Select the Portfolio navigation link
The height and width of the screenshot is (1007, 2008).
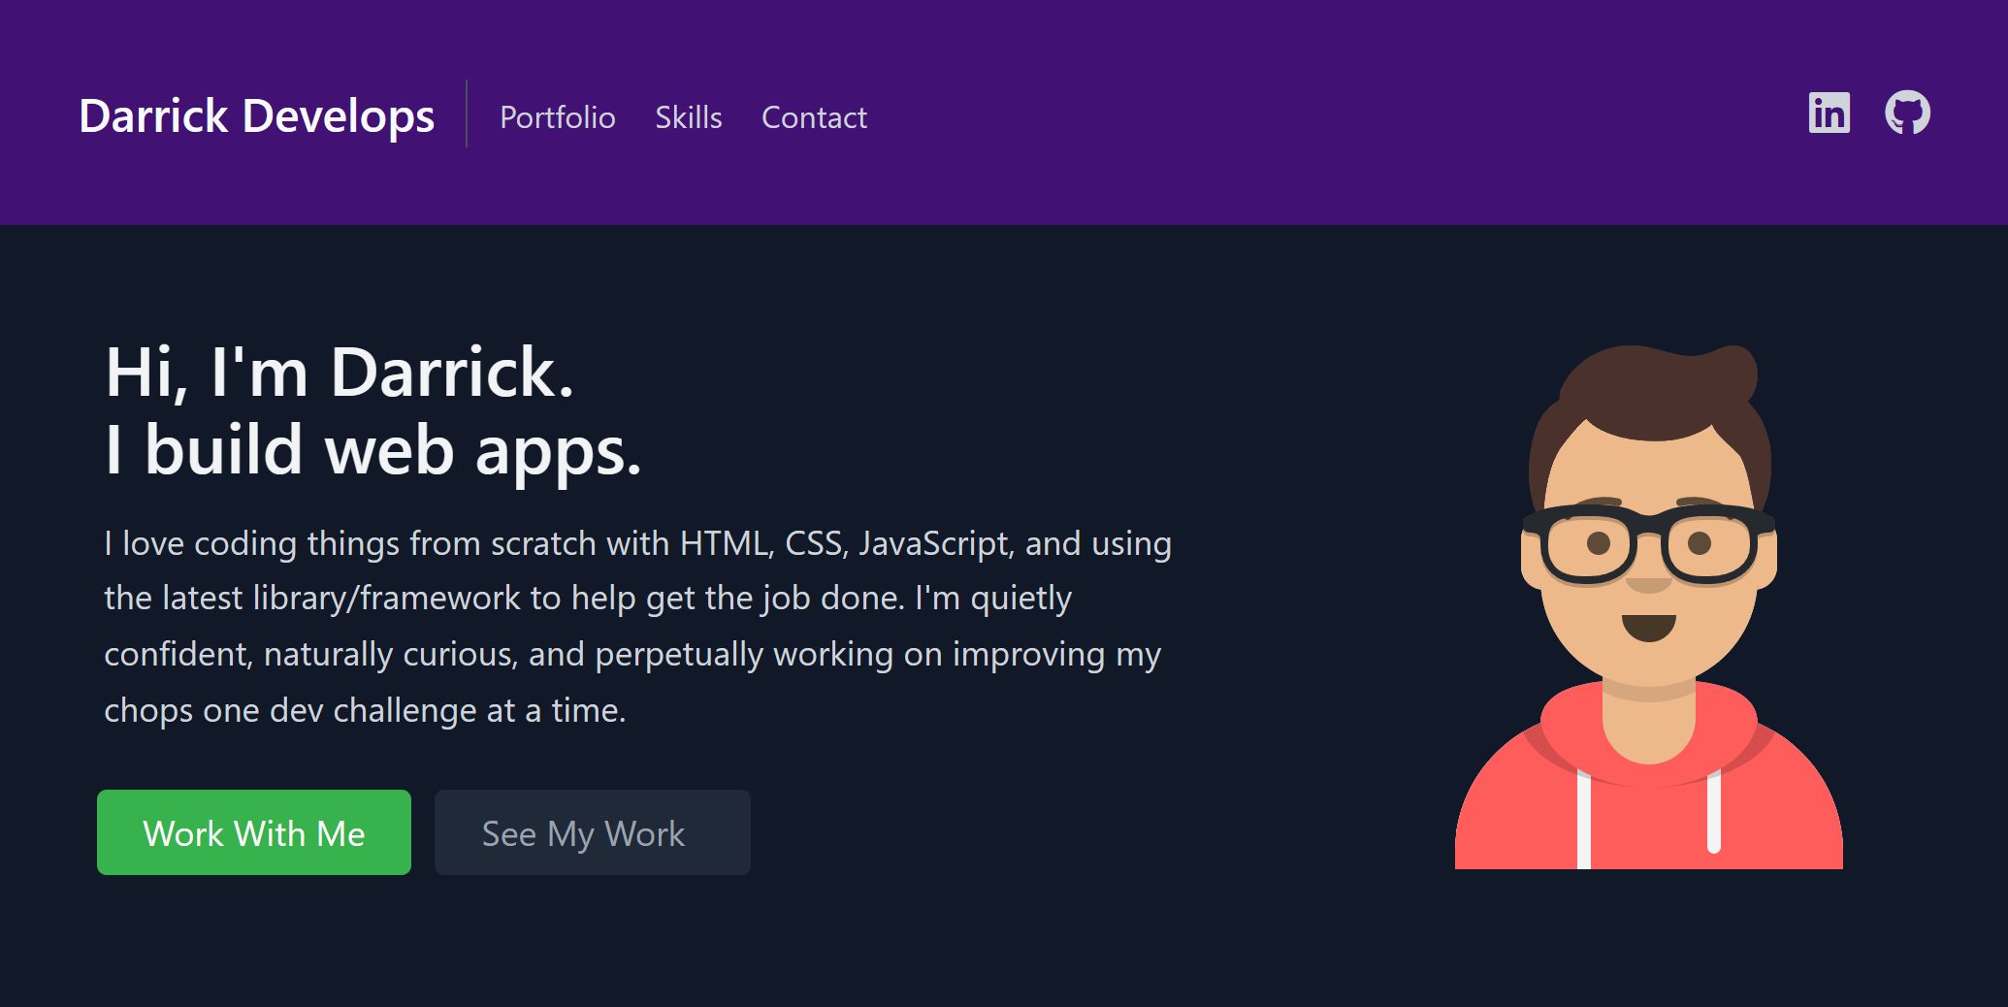point(558,117)
